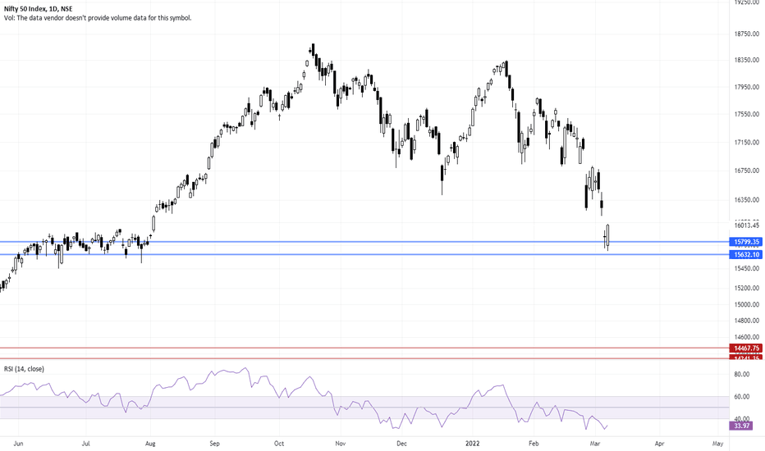Screen dimensions: 765x451
Task: Click the 16750.00 price axis label
Action: (x=746, y=171)
